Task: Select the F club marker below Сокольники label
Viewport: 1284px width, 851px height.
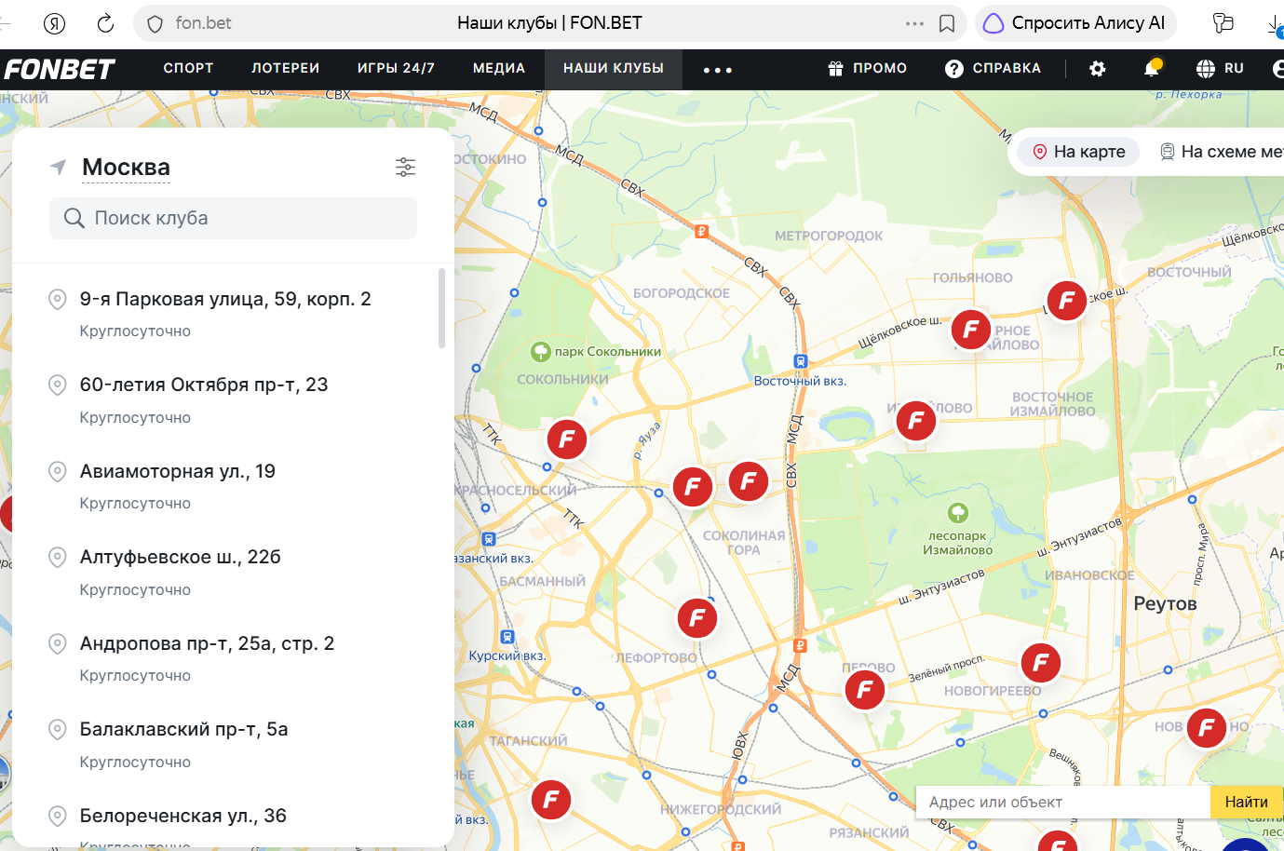Action: (567, 439)
